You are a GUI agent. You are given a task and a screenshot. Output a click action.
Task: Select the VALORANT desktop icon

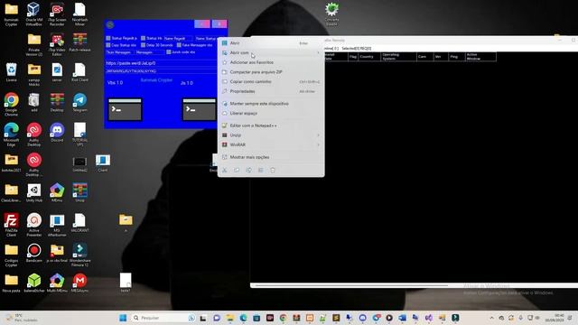(79, 223)
